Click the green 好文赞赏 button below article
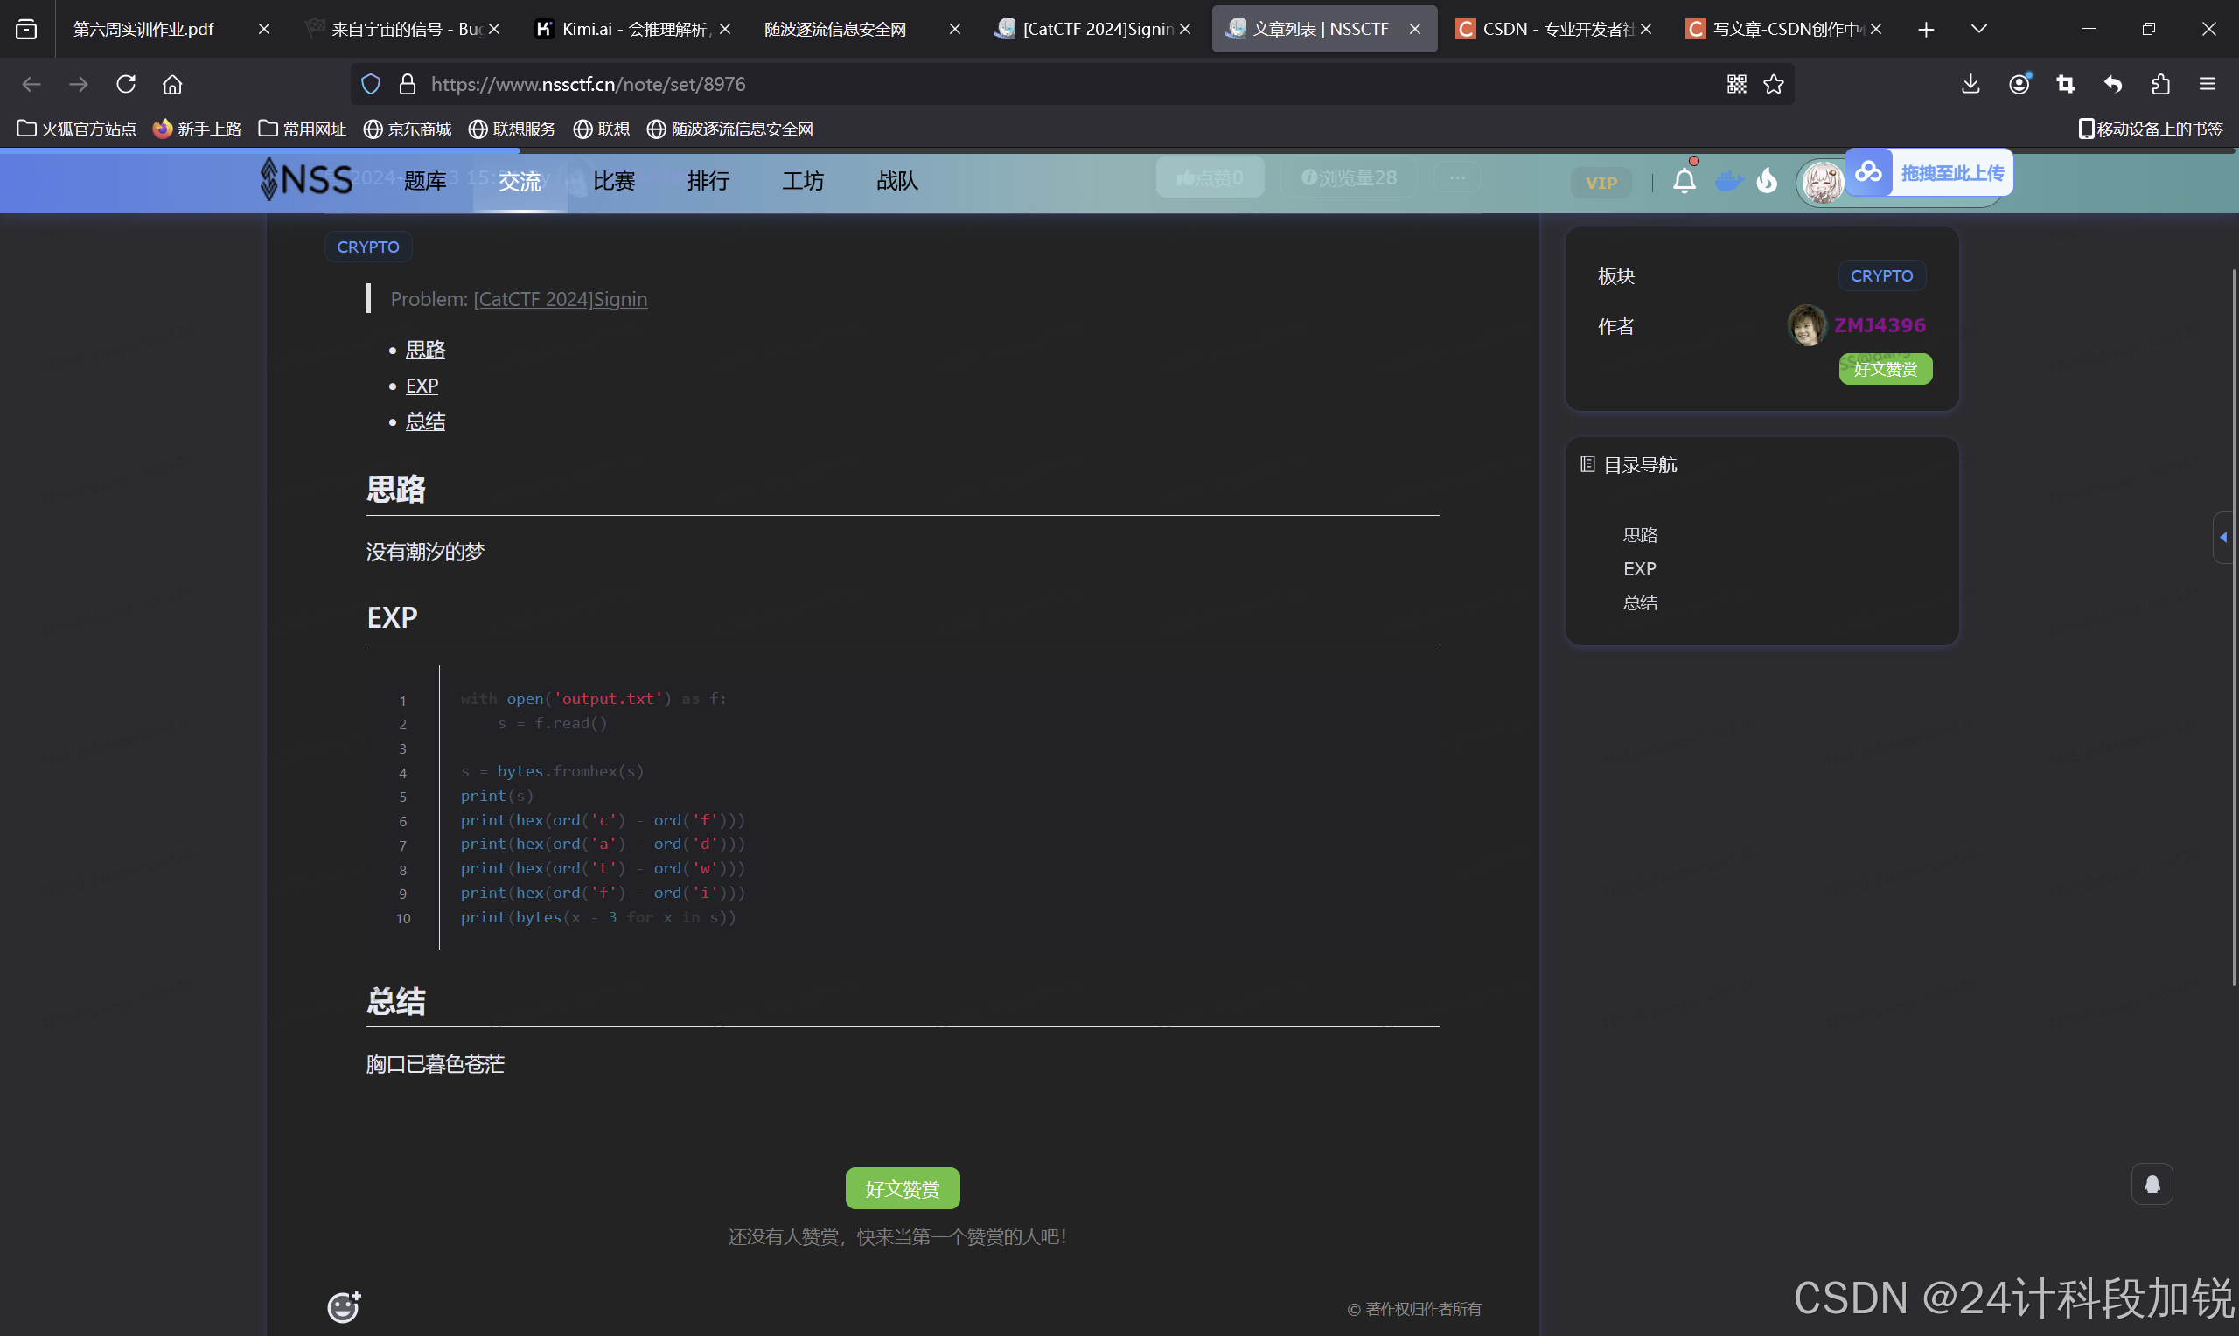The image size is (2239, 1336). 902,1189
